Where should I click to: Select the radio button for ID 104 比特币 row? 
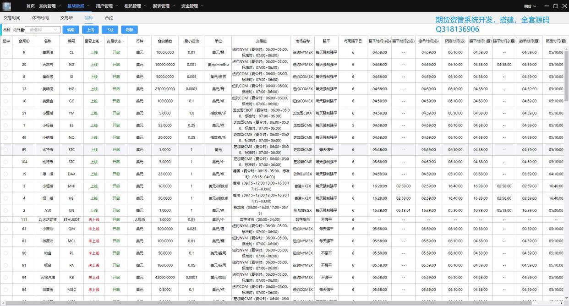coord(6,162)
